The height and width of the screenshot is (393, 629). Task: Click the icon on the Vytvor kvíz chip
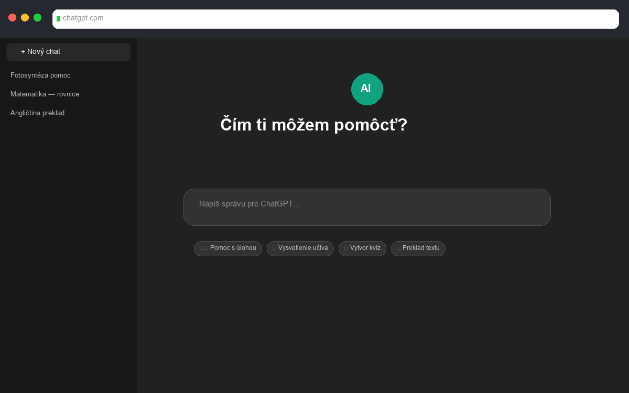pyautogui.click(x=345, y=248)
